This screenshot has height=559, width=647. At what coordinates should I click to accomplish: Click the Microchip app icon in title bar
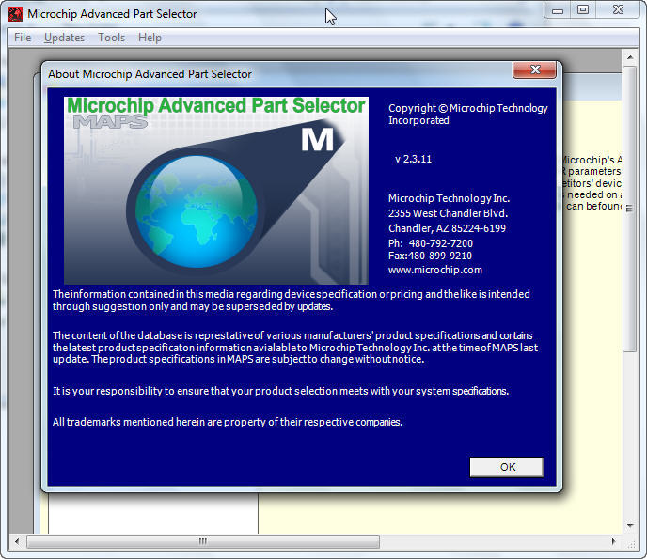point(15,14)
